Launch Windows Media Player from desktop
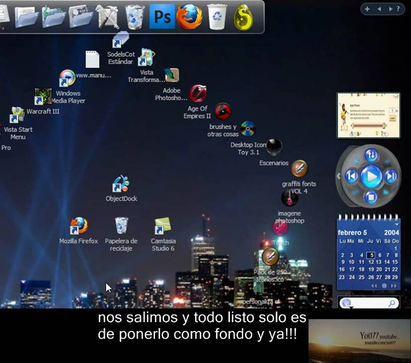 (x=67, y=78)
